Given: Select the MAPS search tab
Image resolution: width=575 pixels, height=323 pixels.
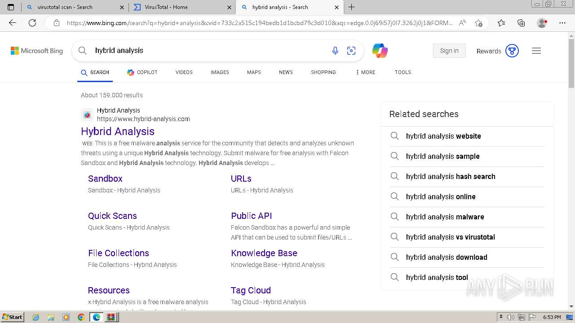Looking at the screenshot, I should (x=254, y=72).
